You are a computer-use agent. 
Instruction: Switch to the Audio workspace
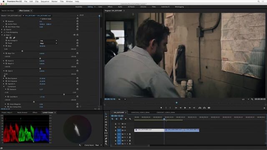tap(120, 7)
